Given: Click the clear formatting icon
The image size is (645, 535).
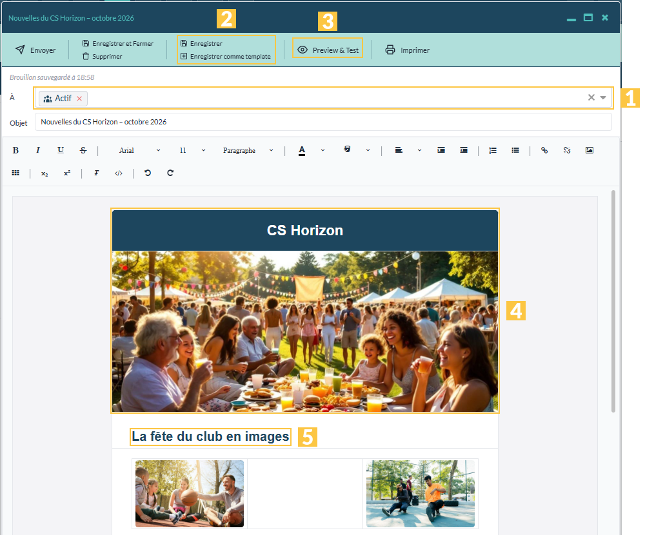Looking at the screenshot, I should [96, 173].
